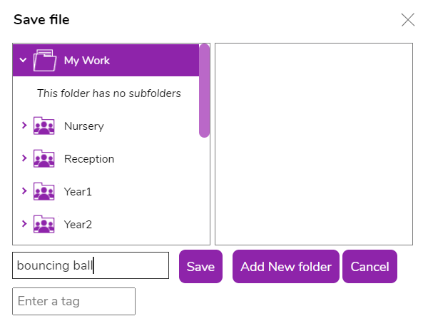
Task: Click Add New folder button
Action: pyautogui.click(x=286, y=267)
